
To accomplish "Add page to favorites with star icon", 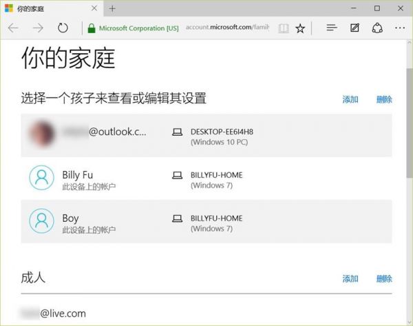I will [300, 28].
